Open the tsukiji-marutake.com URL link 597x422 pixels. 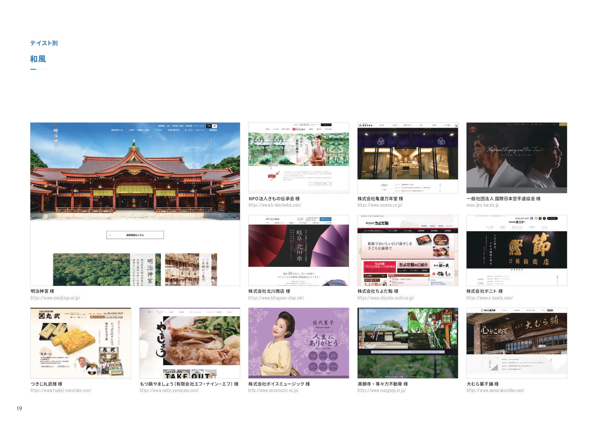point(61,390)
